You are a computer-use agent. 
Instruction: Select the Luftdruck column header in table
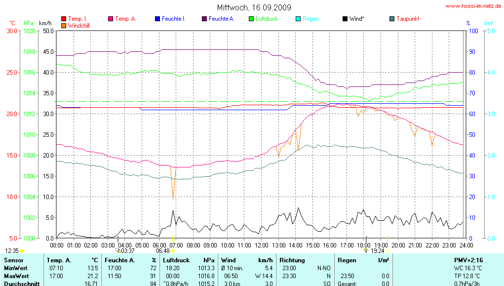tap(176, 260)
